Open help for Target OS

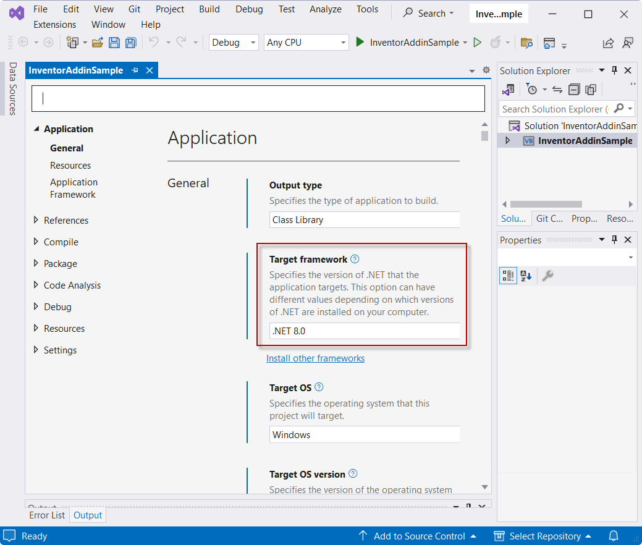point(319,387)
